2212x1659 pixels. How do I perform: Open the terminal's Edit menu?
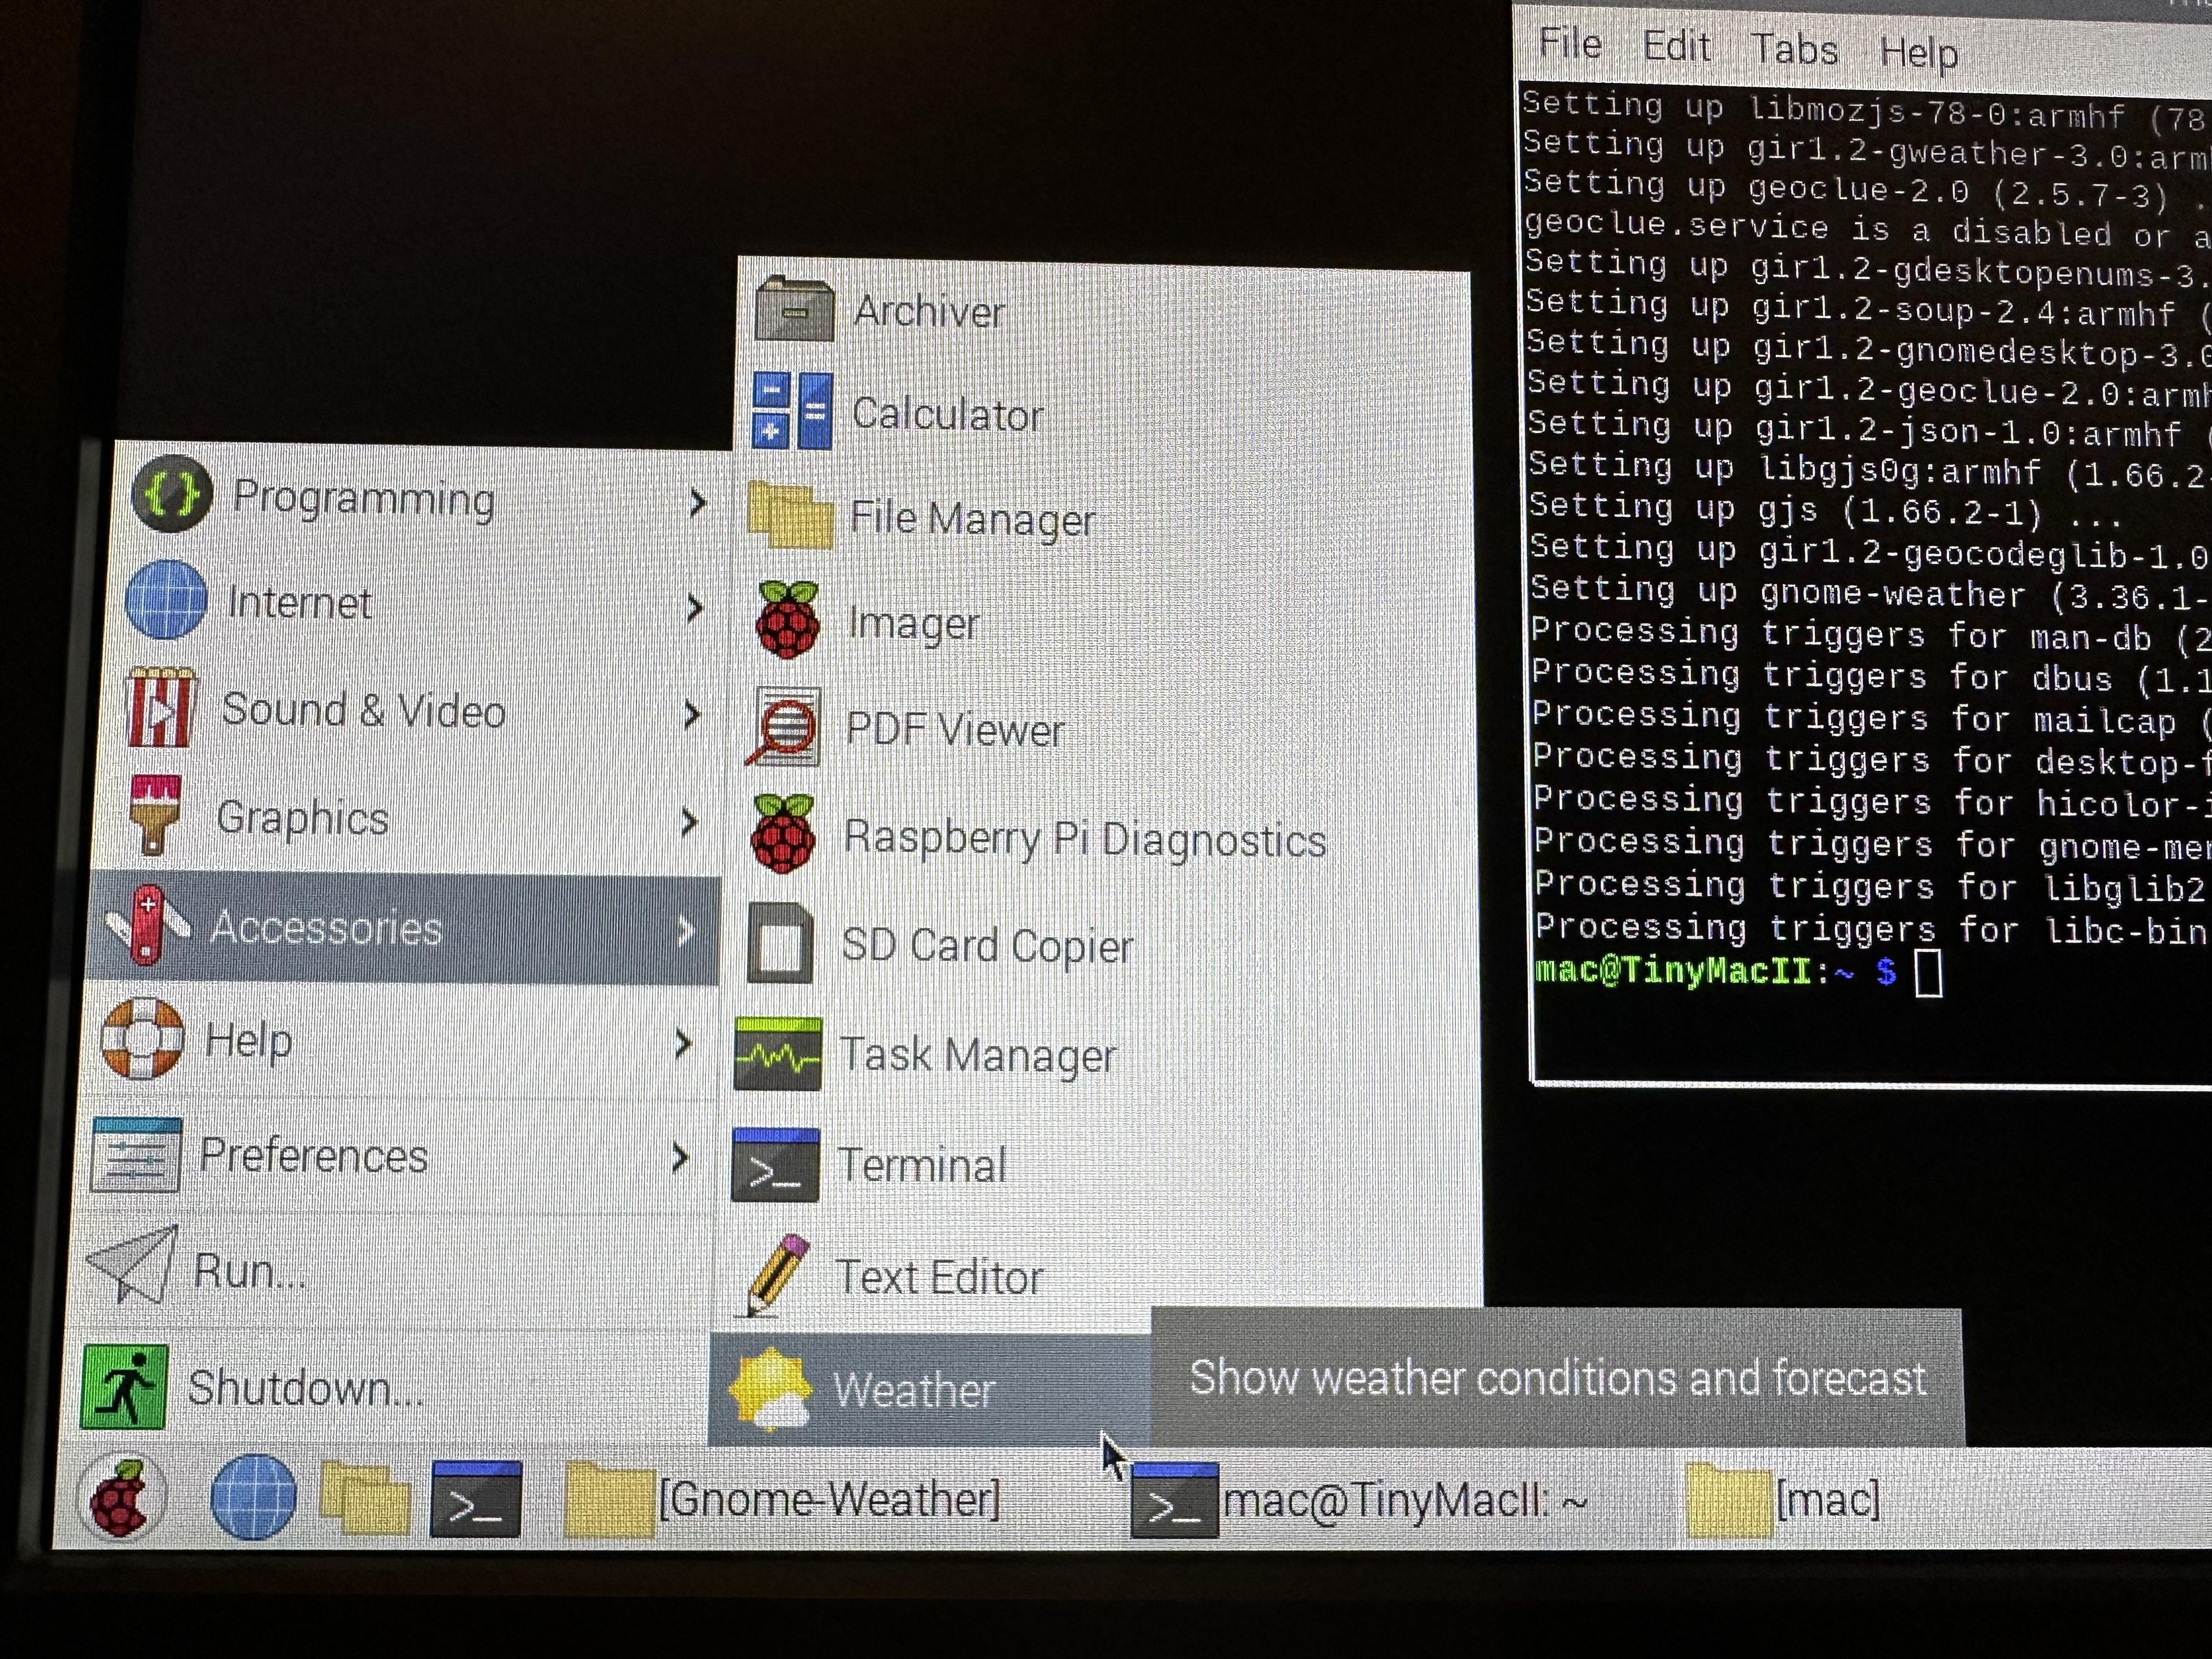pos(1676,47)
